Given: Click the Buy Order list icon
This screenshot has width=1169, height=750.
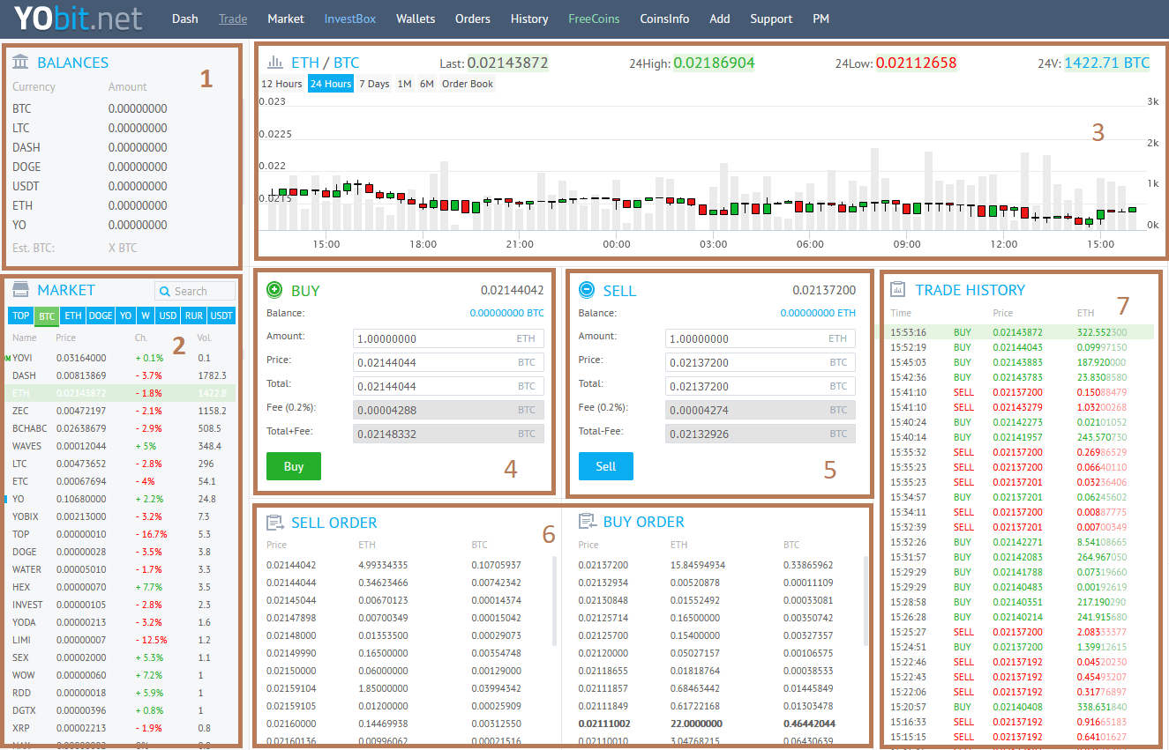Looking at the screenshot, I should click(587, 522).
